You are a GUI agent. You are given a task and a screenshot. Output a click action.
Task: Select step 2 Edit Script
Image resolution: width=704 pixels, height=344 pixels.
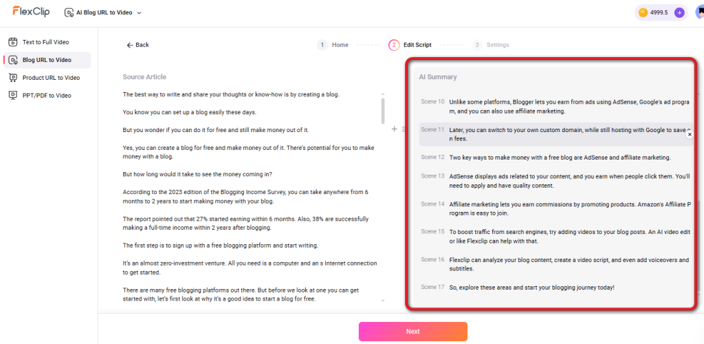click(x=410, y=45)
